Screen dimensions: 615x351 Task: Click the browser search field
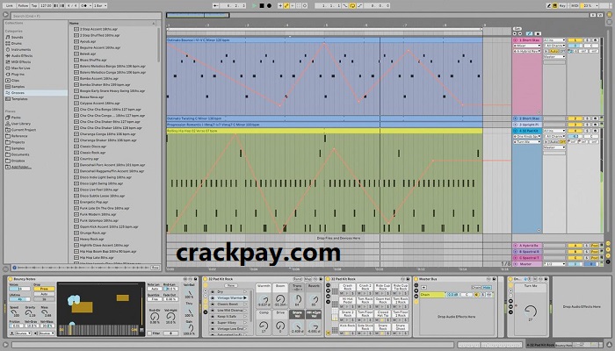click(85, 16)
